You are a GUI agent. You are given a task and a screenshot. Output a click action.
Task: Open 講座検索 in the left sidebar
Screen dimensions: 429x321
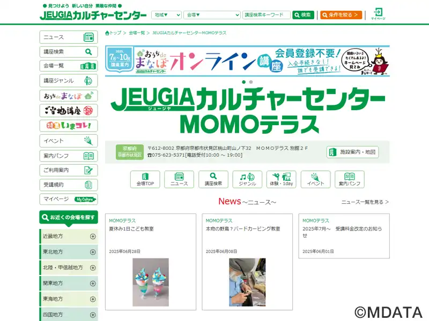pyautogui.click(x=69, y=51)
